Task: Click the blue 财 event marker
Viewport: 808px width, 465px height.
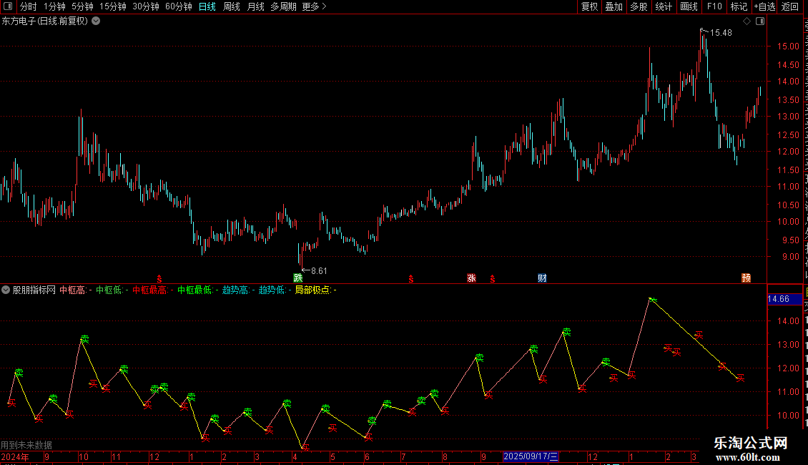Action: click(x=542, y=278)
